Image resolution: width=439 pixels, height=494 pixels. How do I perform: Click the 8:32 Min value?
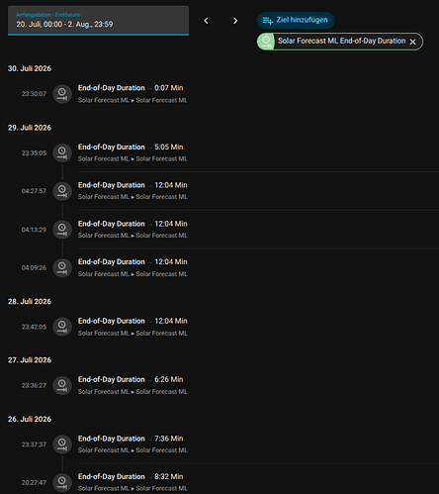169,477
